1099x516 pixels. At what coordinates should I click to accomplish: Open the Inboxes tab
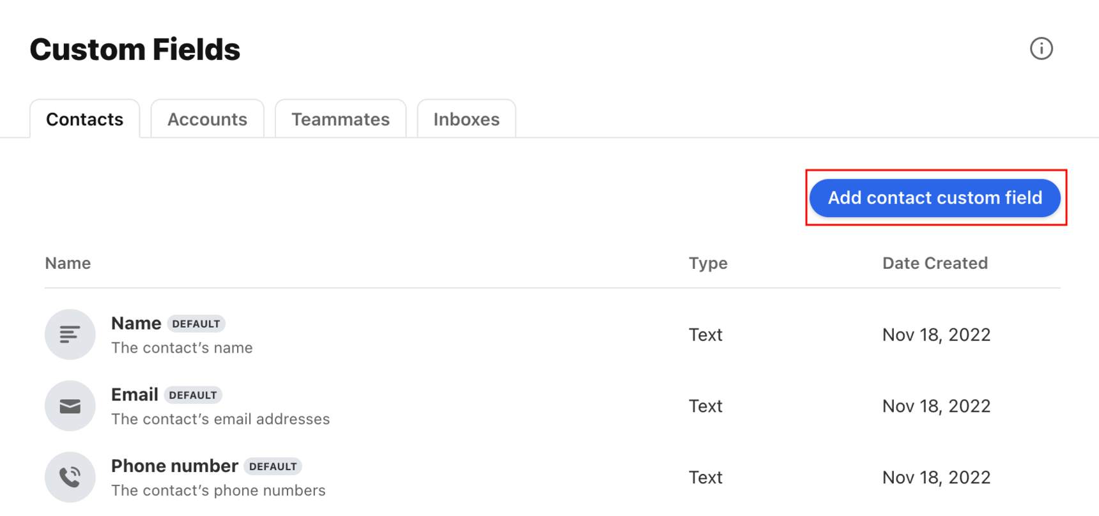(466, 119)
